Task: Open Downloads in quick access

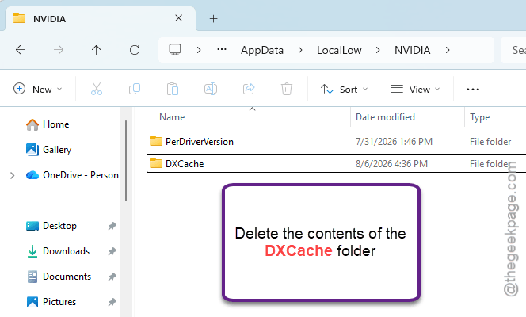Action: [x=58, y=251]
